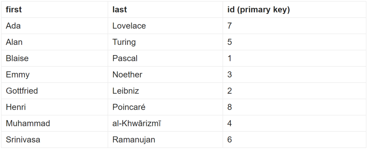Select the Lovelace cell
Viewport: 368px width, 149px height.
129,26
